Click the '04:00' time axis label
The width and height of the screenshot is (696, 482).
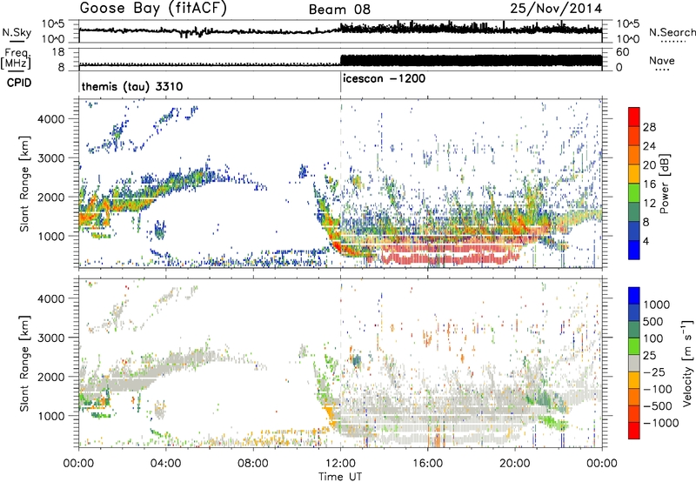point(165,464)
